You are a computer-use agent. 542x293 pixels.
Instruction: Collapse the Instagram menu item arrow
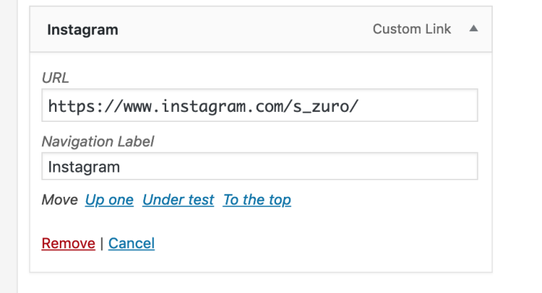(x=473, y=29)
